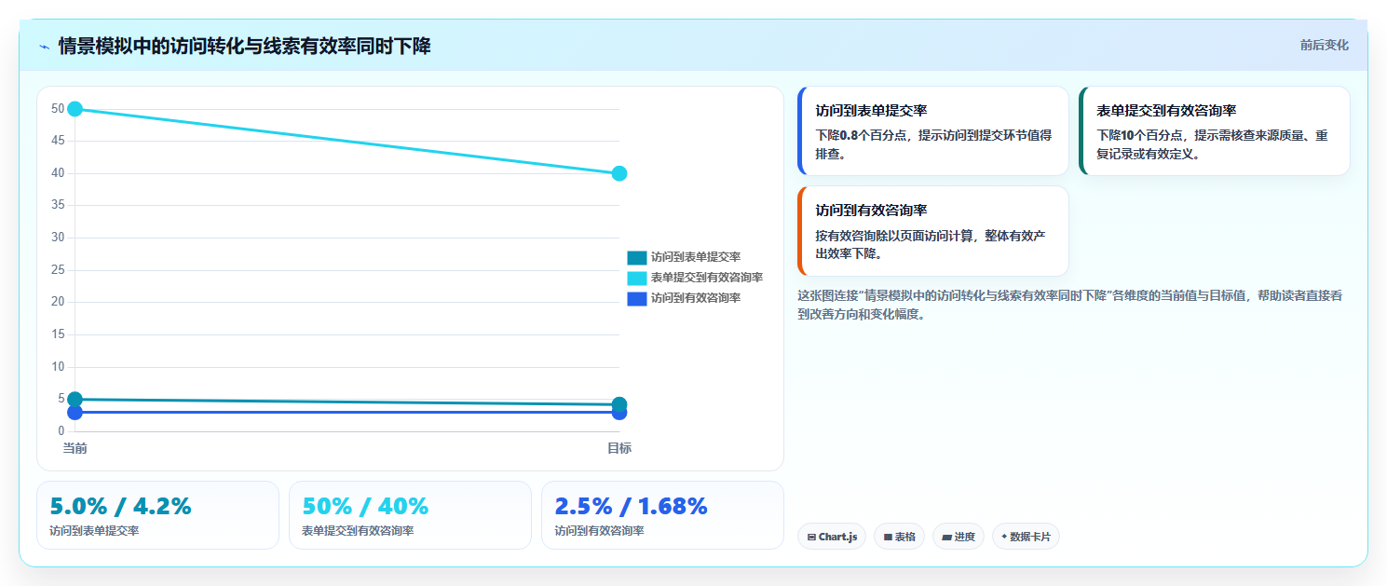Click the y-axis label 50

[x=58, y=109]
